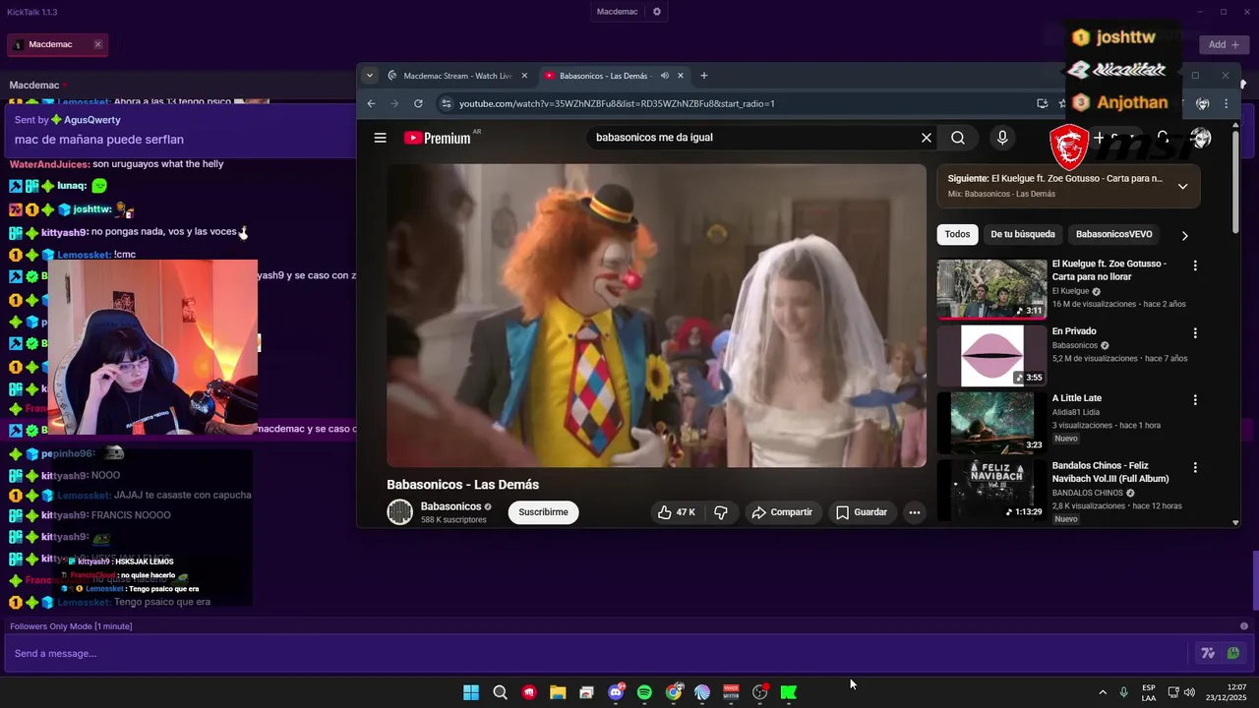1259x708 pixels.
Task: Open Spotify from the taskbar
Action: coord(644,692)
